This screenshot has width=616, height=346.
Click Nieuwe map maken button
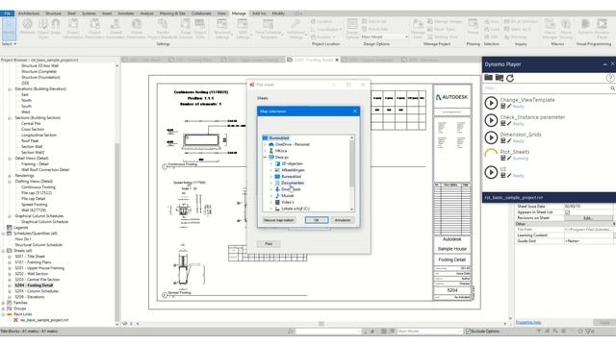click(x=278, y=220)
